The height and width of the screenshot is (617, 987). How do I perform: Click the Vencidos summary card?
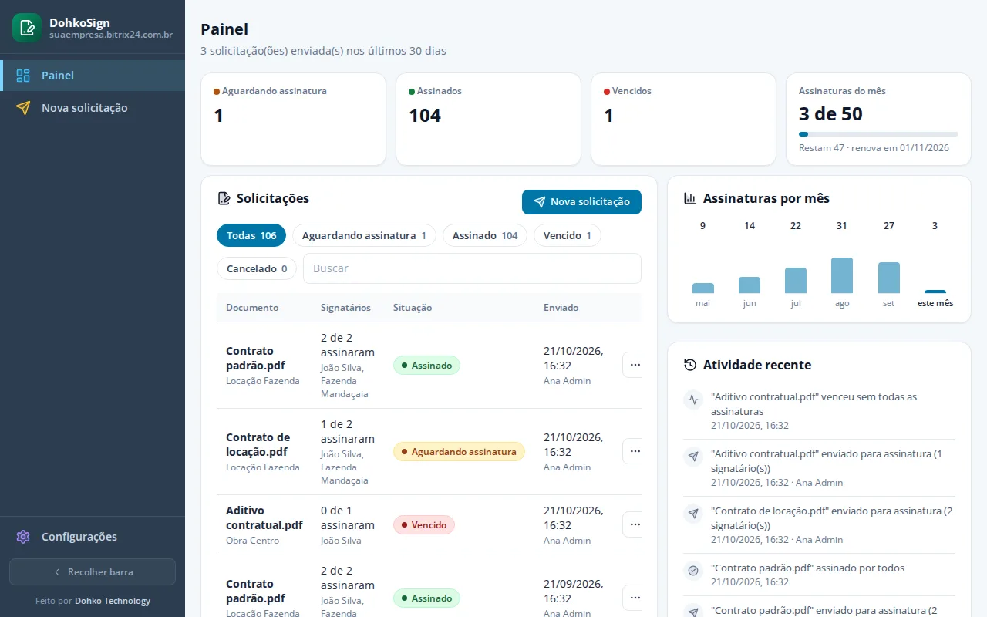[x=683, y=119]
